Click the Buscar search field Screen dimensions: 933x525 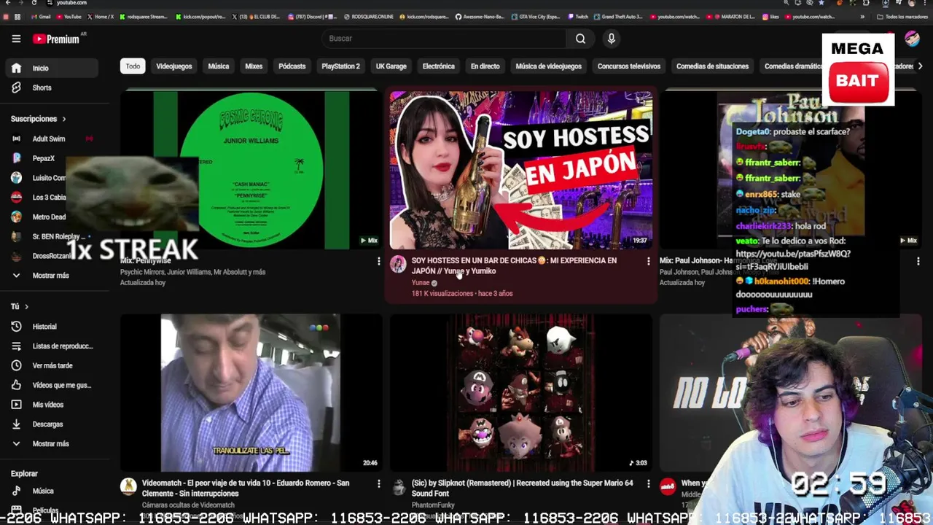pyautogui.click(x=443, y=39)
